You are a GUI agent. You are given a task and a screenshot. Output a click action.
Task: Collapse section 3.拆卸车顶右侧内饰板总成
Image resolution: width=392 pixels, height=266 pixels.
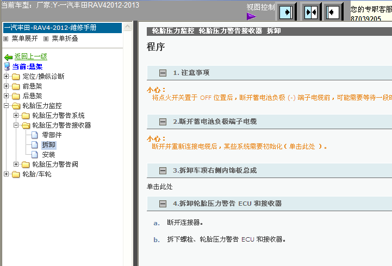pyautogui.click(x=163, y=170)
